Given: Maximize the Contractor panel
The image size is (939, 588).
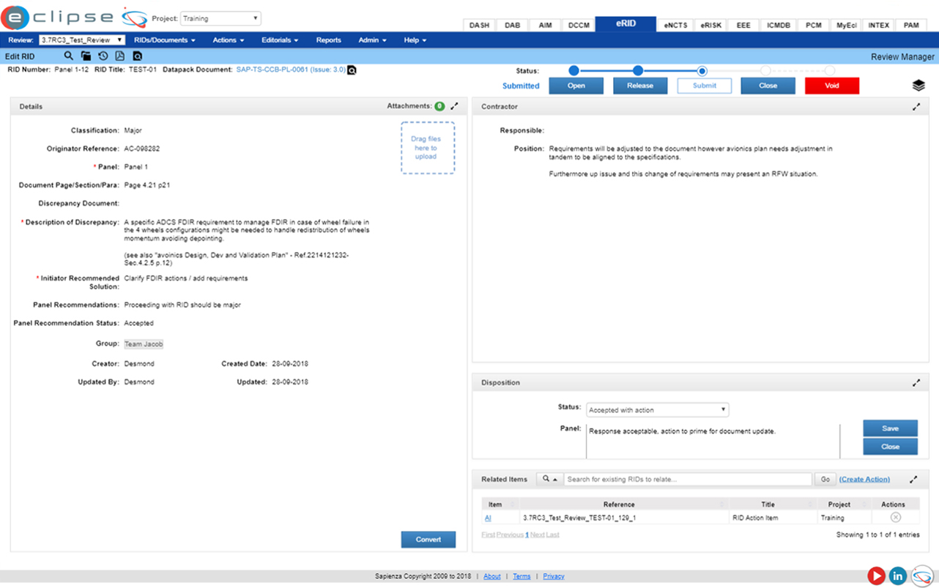Looking at the screenshot, I should pyautogui.click(x=916, y=107).
